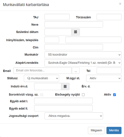Viewport: 124px width, 137px height.
Task: Toggle the Elsősegély nyújtó checkbox
Action: (x=83, y=95)
